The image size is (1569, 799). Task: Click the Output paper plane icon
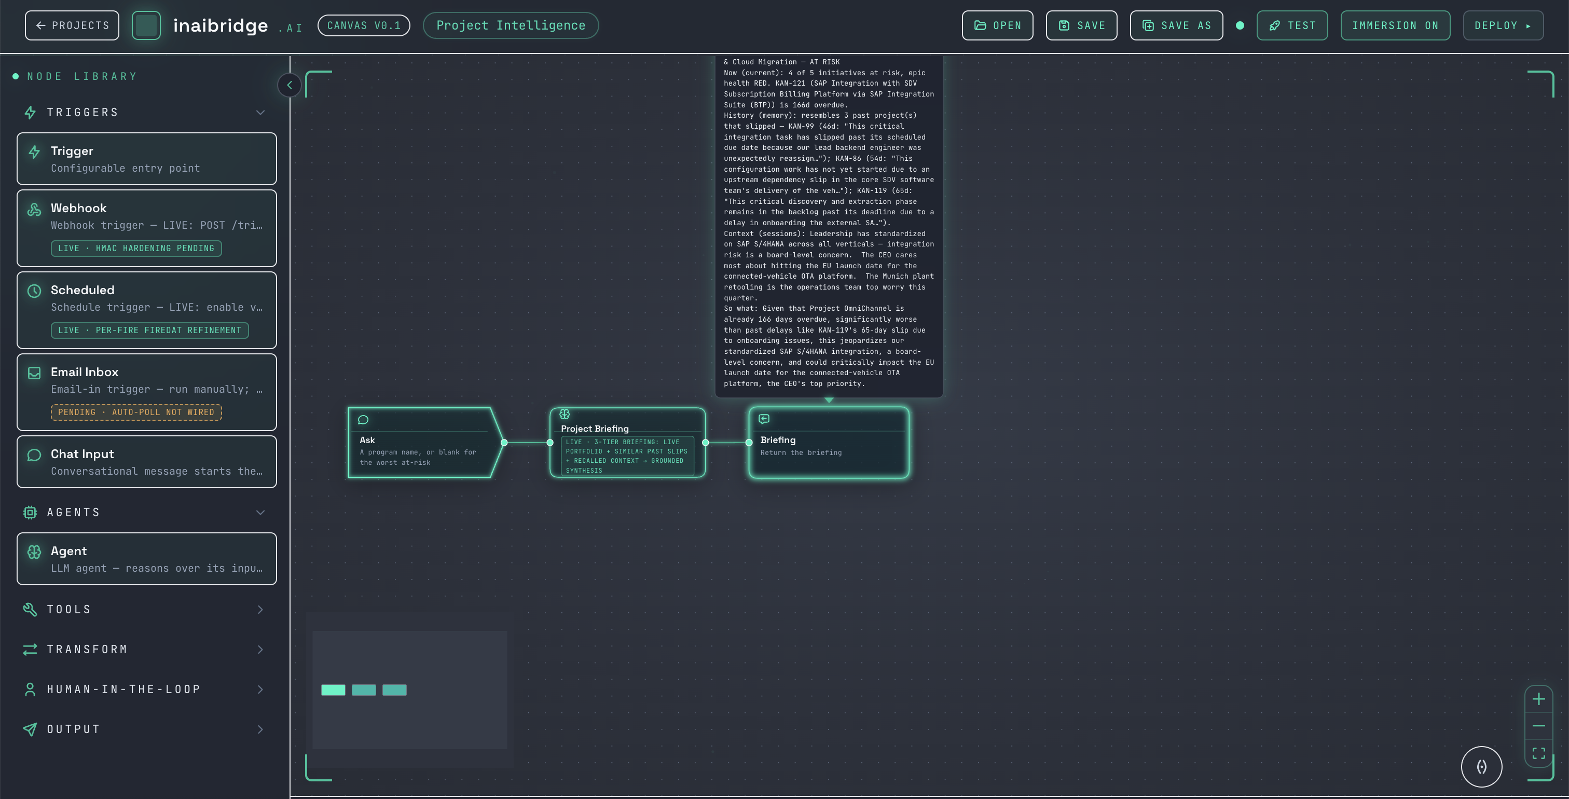tap(30, 729)
